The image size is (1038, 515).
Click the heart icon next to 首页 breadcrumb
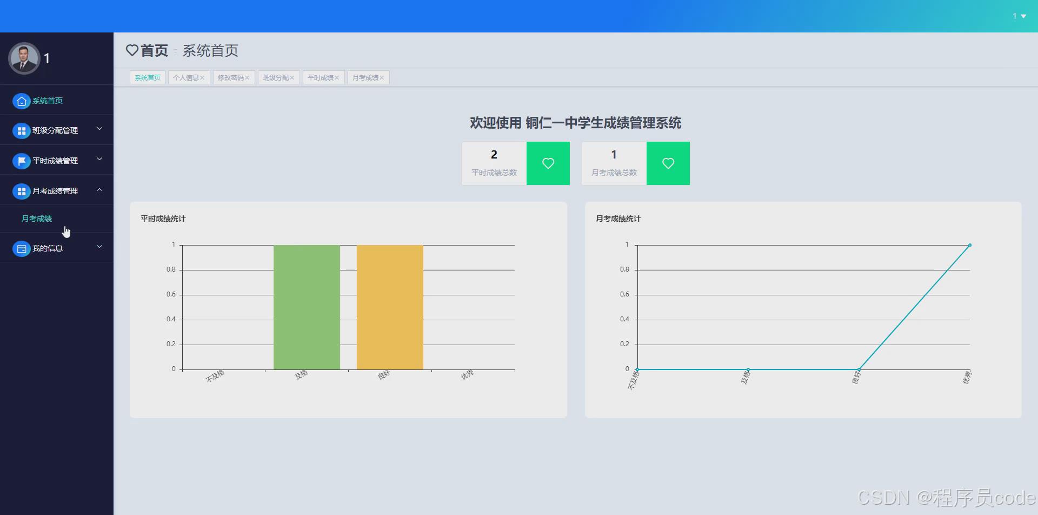[x=132, y=50]
